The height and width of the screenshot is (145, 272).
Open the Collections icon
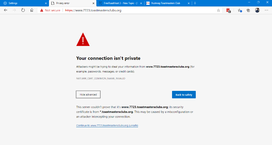[248, 10]
